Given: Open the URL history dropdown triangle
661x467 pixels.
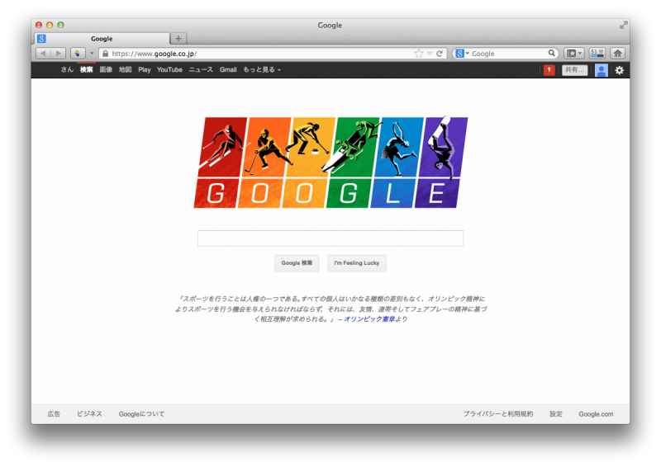Looking at the screenshot, I should tap(429, 54).
